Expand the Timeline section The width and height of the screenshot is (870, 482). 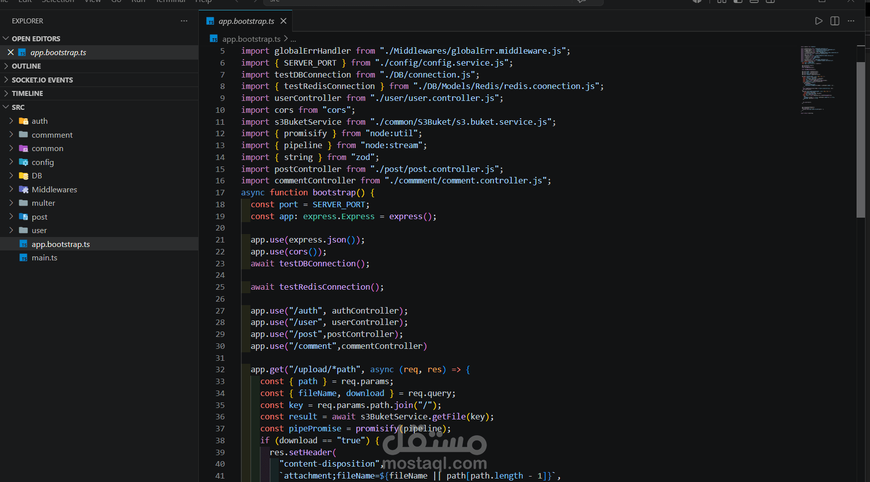point(6,93)
